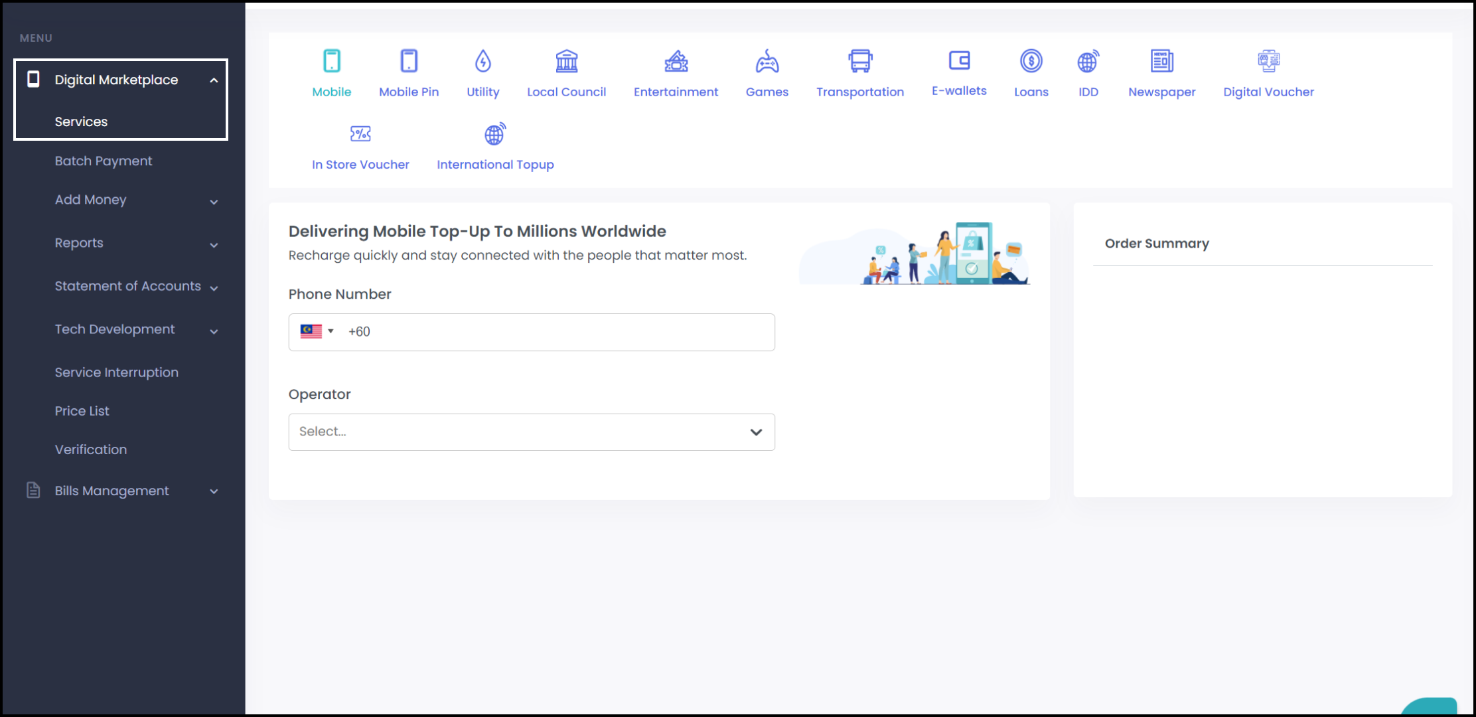Open the E-wallets wallet icon
This screenshot has width=1476, height=717.
960,60
